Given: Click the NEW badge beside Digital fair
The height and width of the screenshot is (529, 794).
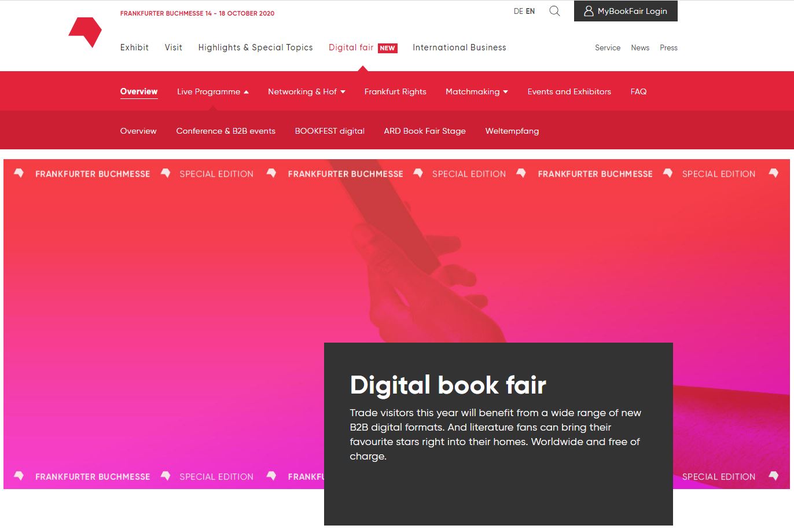Looking at the screenshot, I should [x=387, y=48].
